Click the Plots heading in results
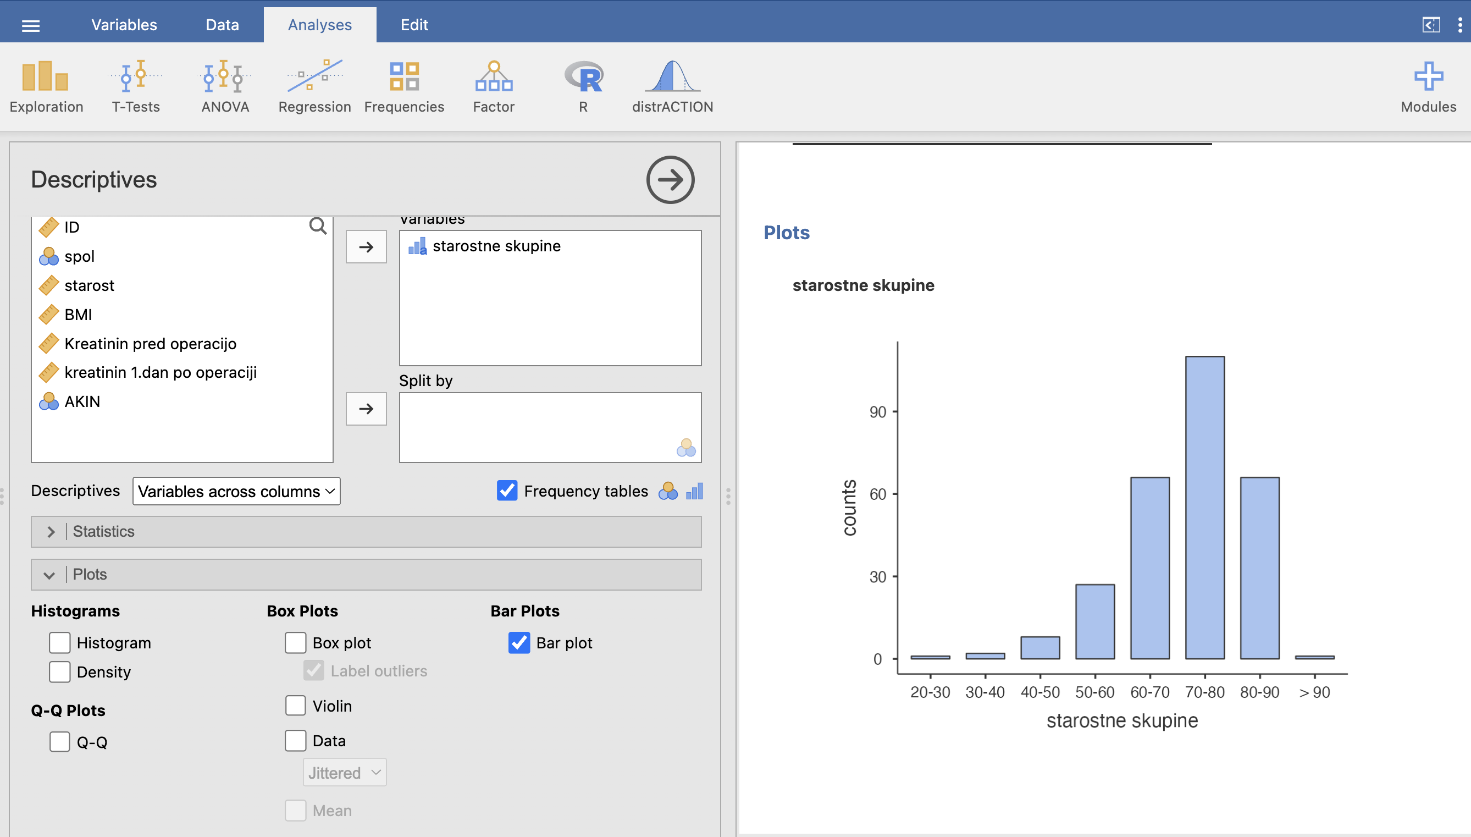The width and height of the screenshot is (1471, 837). 786,232
